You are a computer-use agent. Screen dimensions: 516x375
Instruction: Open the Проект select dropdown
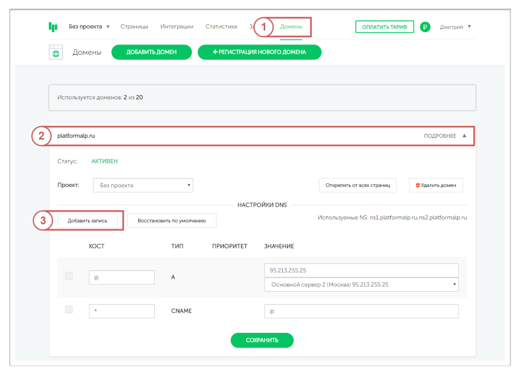pyautogui.click(x=143, y=185)
